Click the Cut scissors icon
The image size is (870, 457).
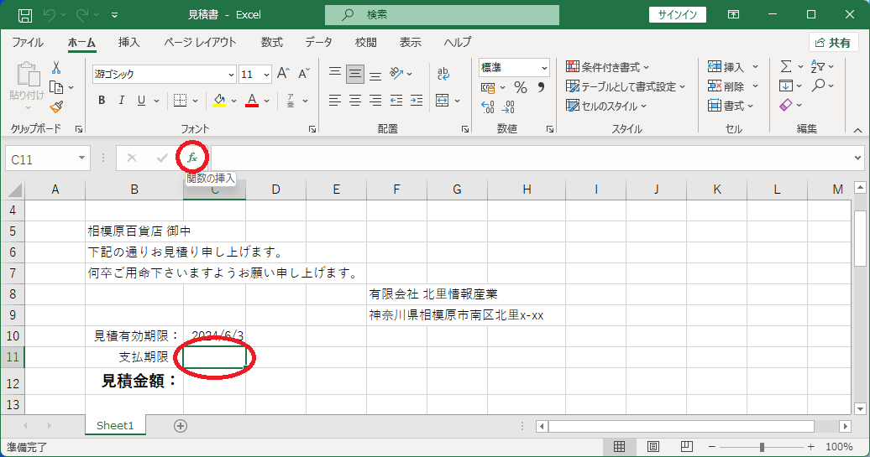point(56,68)
